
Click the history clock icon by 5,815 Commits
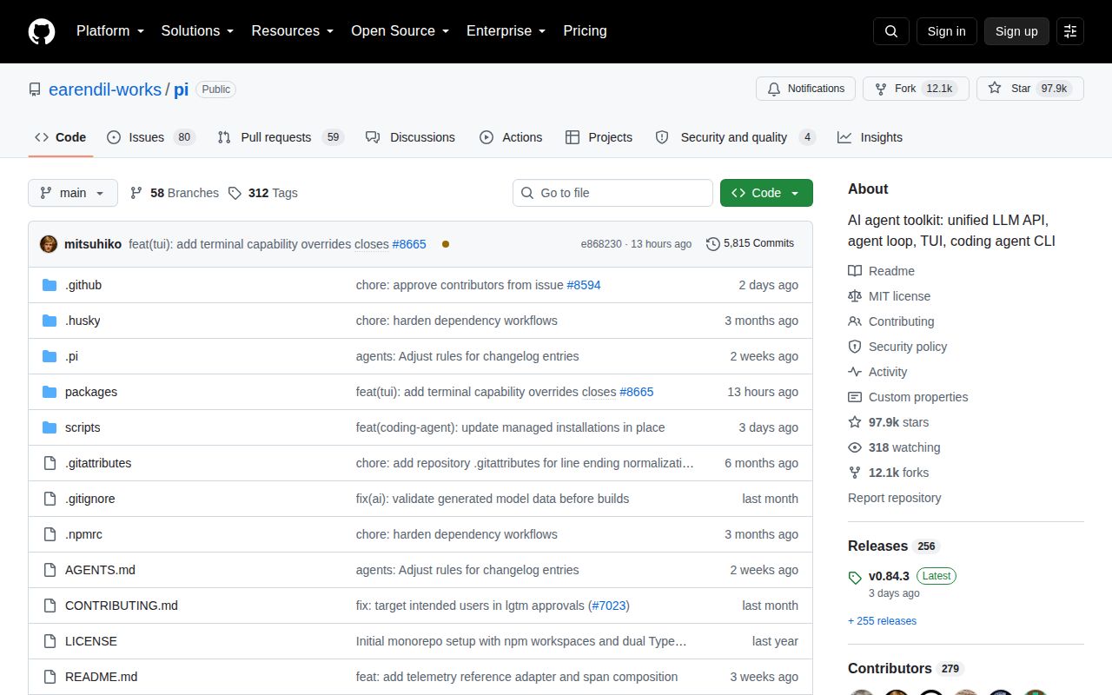tap(713, 244)
